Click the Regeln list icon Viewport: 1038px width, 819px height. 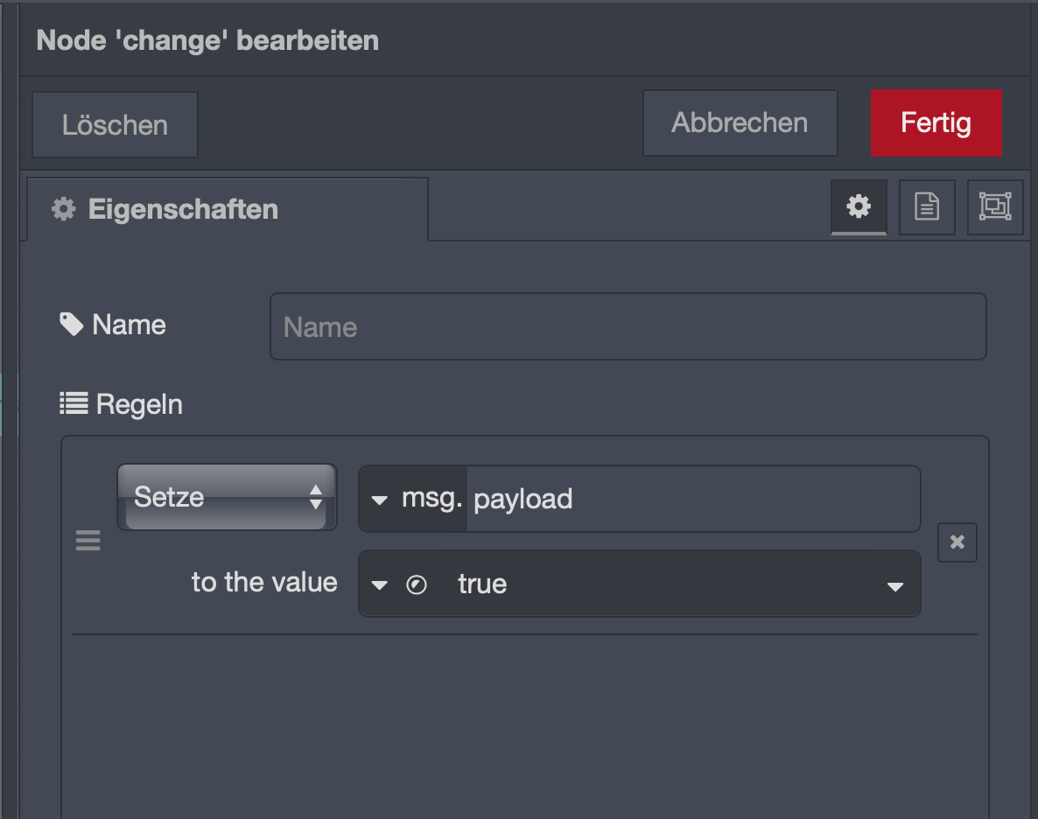[x=74, y=403]
